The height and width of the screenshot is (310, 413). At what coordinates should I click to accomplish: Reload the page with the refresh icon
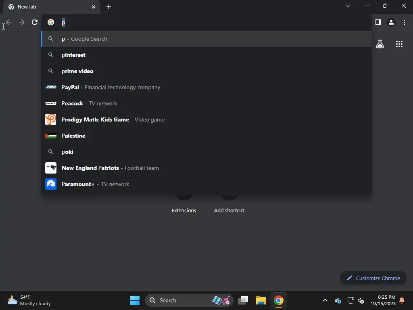click(x=35, y=23)
